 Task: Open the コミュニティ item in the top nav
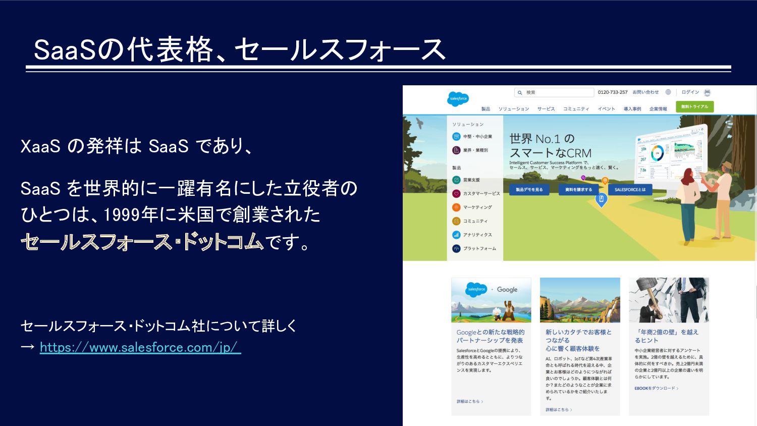(x=576, y=109)
